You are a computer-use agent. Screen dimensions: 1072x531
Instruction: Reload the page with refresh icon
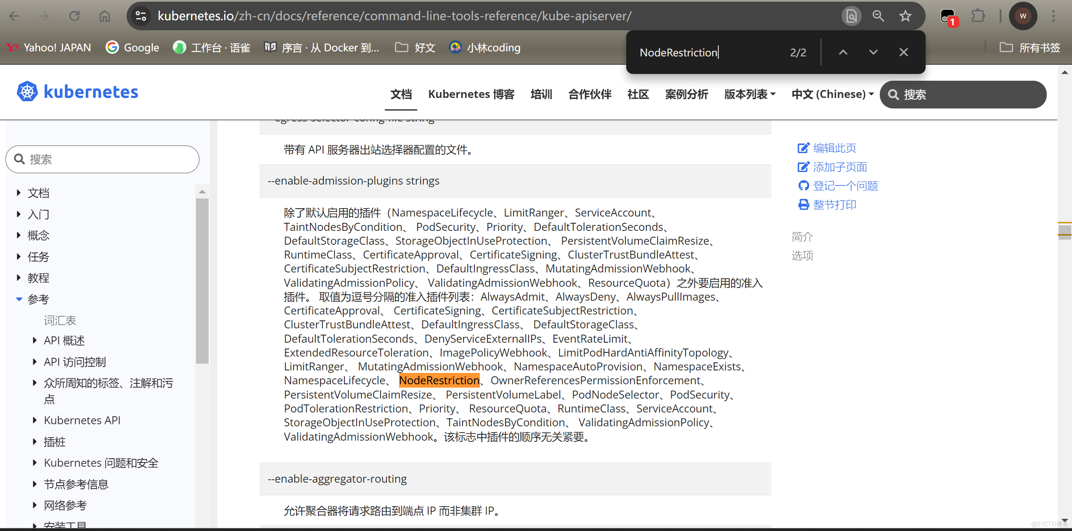[74, 16]
